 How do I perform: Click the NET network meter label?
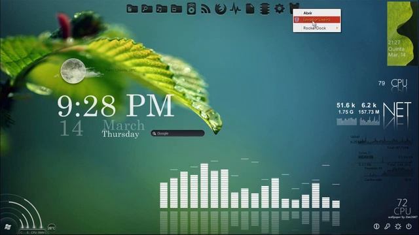click(x=397, y=110)
